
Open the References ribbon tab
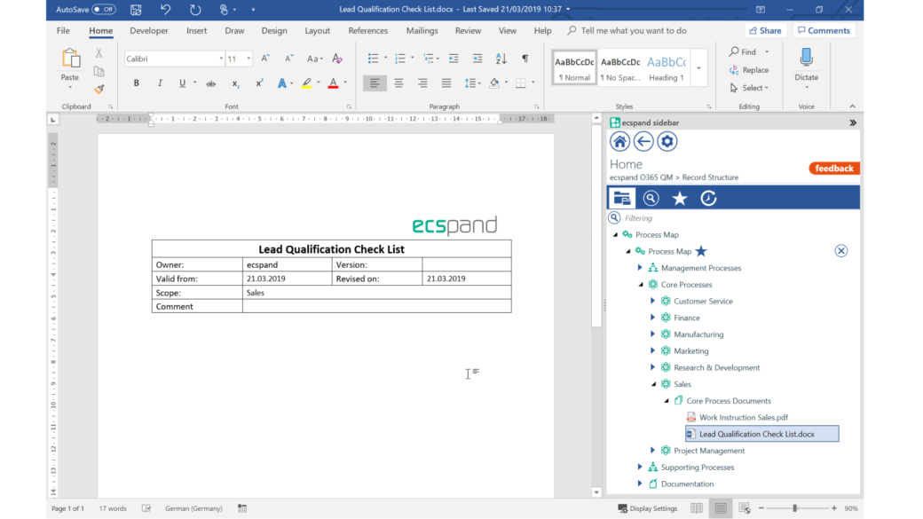[368, 30]
